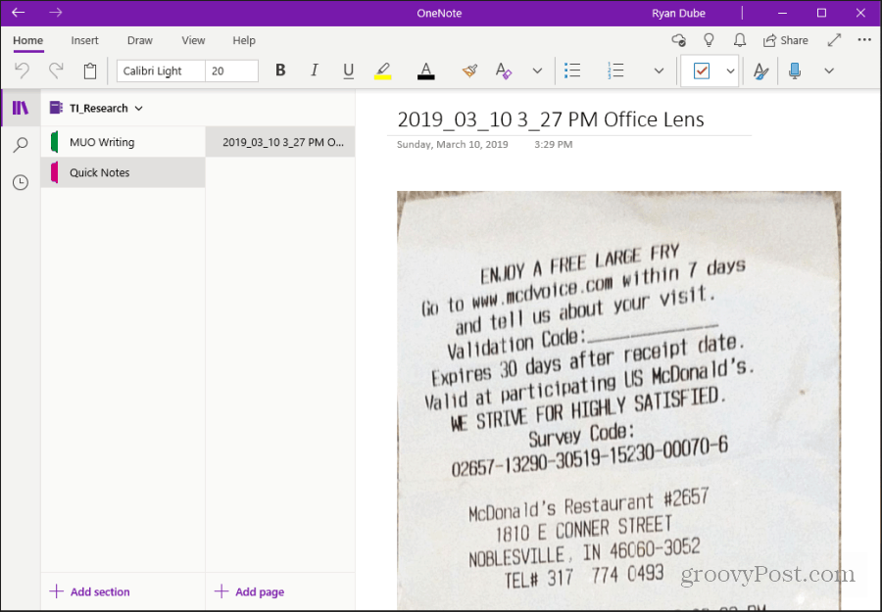Go forward with the forward arrow
Viewport: 882px width, 612px height.
(55, 13)
